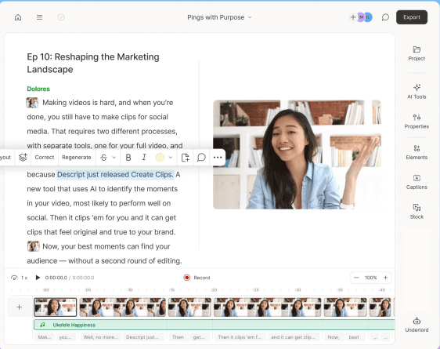Add a new scene with timeline plus button

19,307
